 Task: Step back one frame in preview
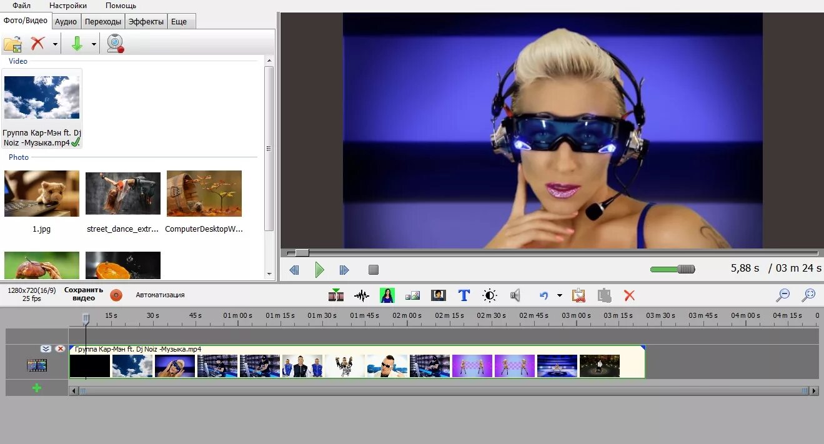(294, 270)
